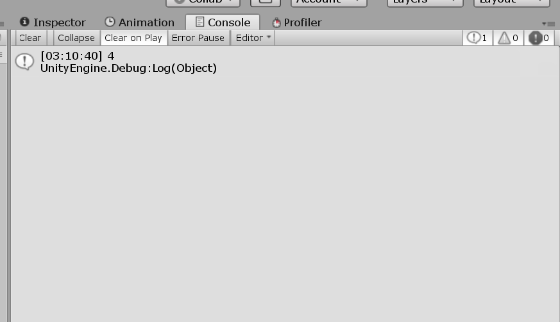This screenshot has height=322, width=560.
Task: Enable Error Pause in the console
Action: click(198, 38)
